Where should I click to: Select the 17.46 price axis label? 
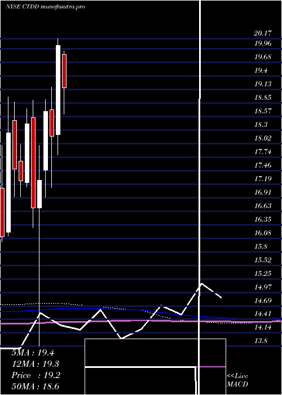(x=263, y=165)
